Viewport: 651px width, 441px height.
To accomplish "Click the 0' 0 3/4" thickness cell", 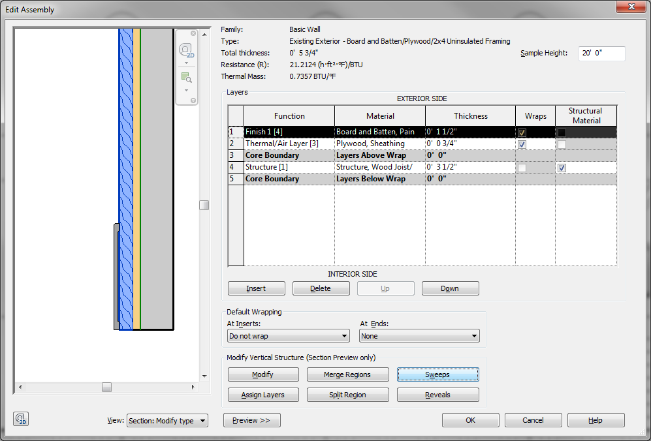I will (470, 144).
